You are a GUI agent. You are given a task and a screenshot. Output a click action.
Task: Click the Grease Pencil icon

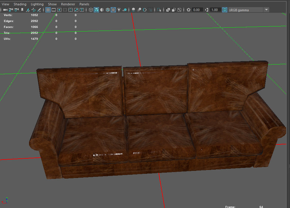click(39, 10)
